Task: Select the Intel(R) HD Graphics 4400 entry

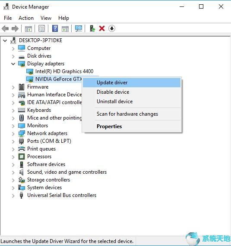Action: coord(64,71)
